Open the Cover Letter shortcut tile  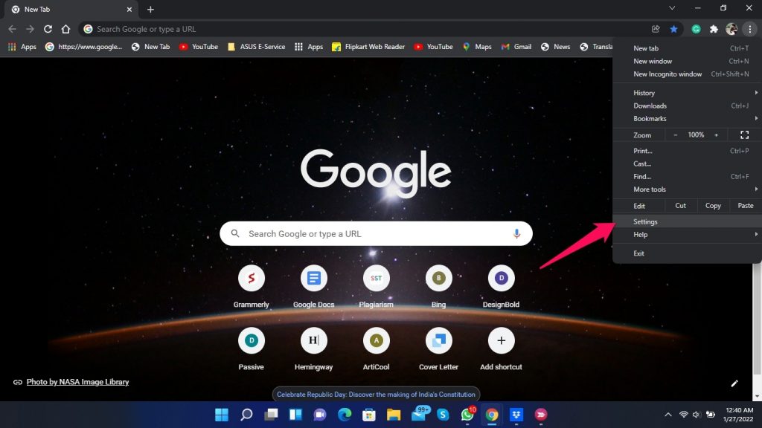click(x=438, y=349)
